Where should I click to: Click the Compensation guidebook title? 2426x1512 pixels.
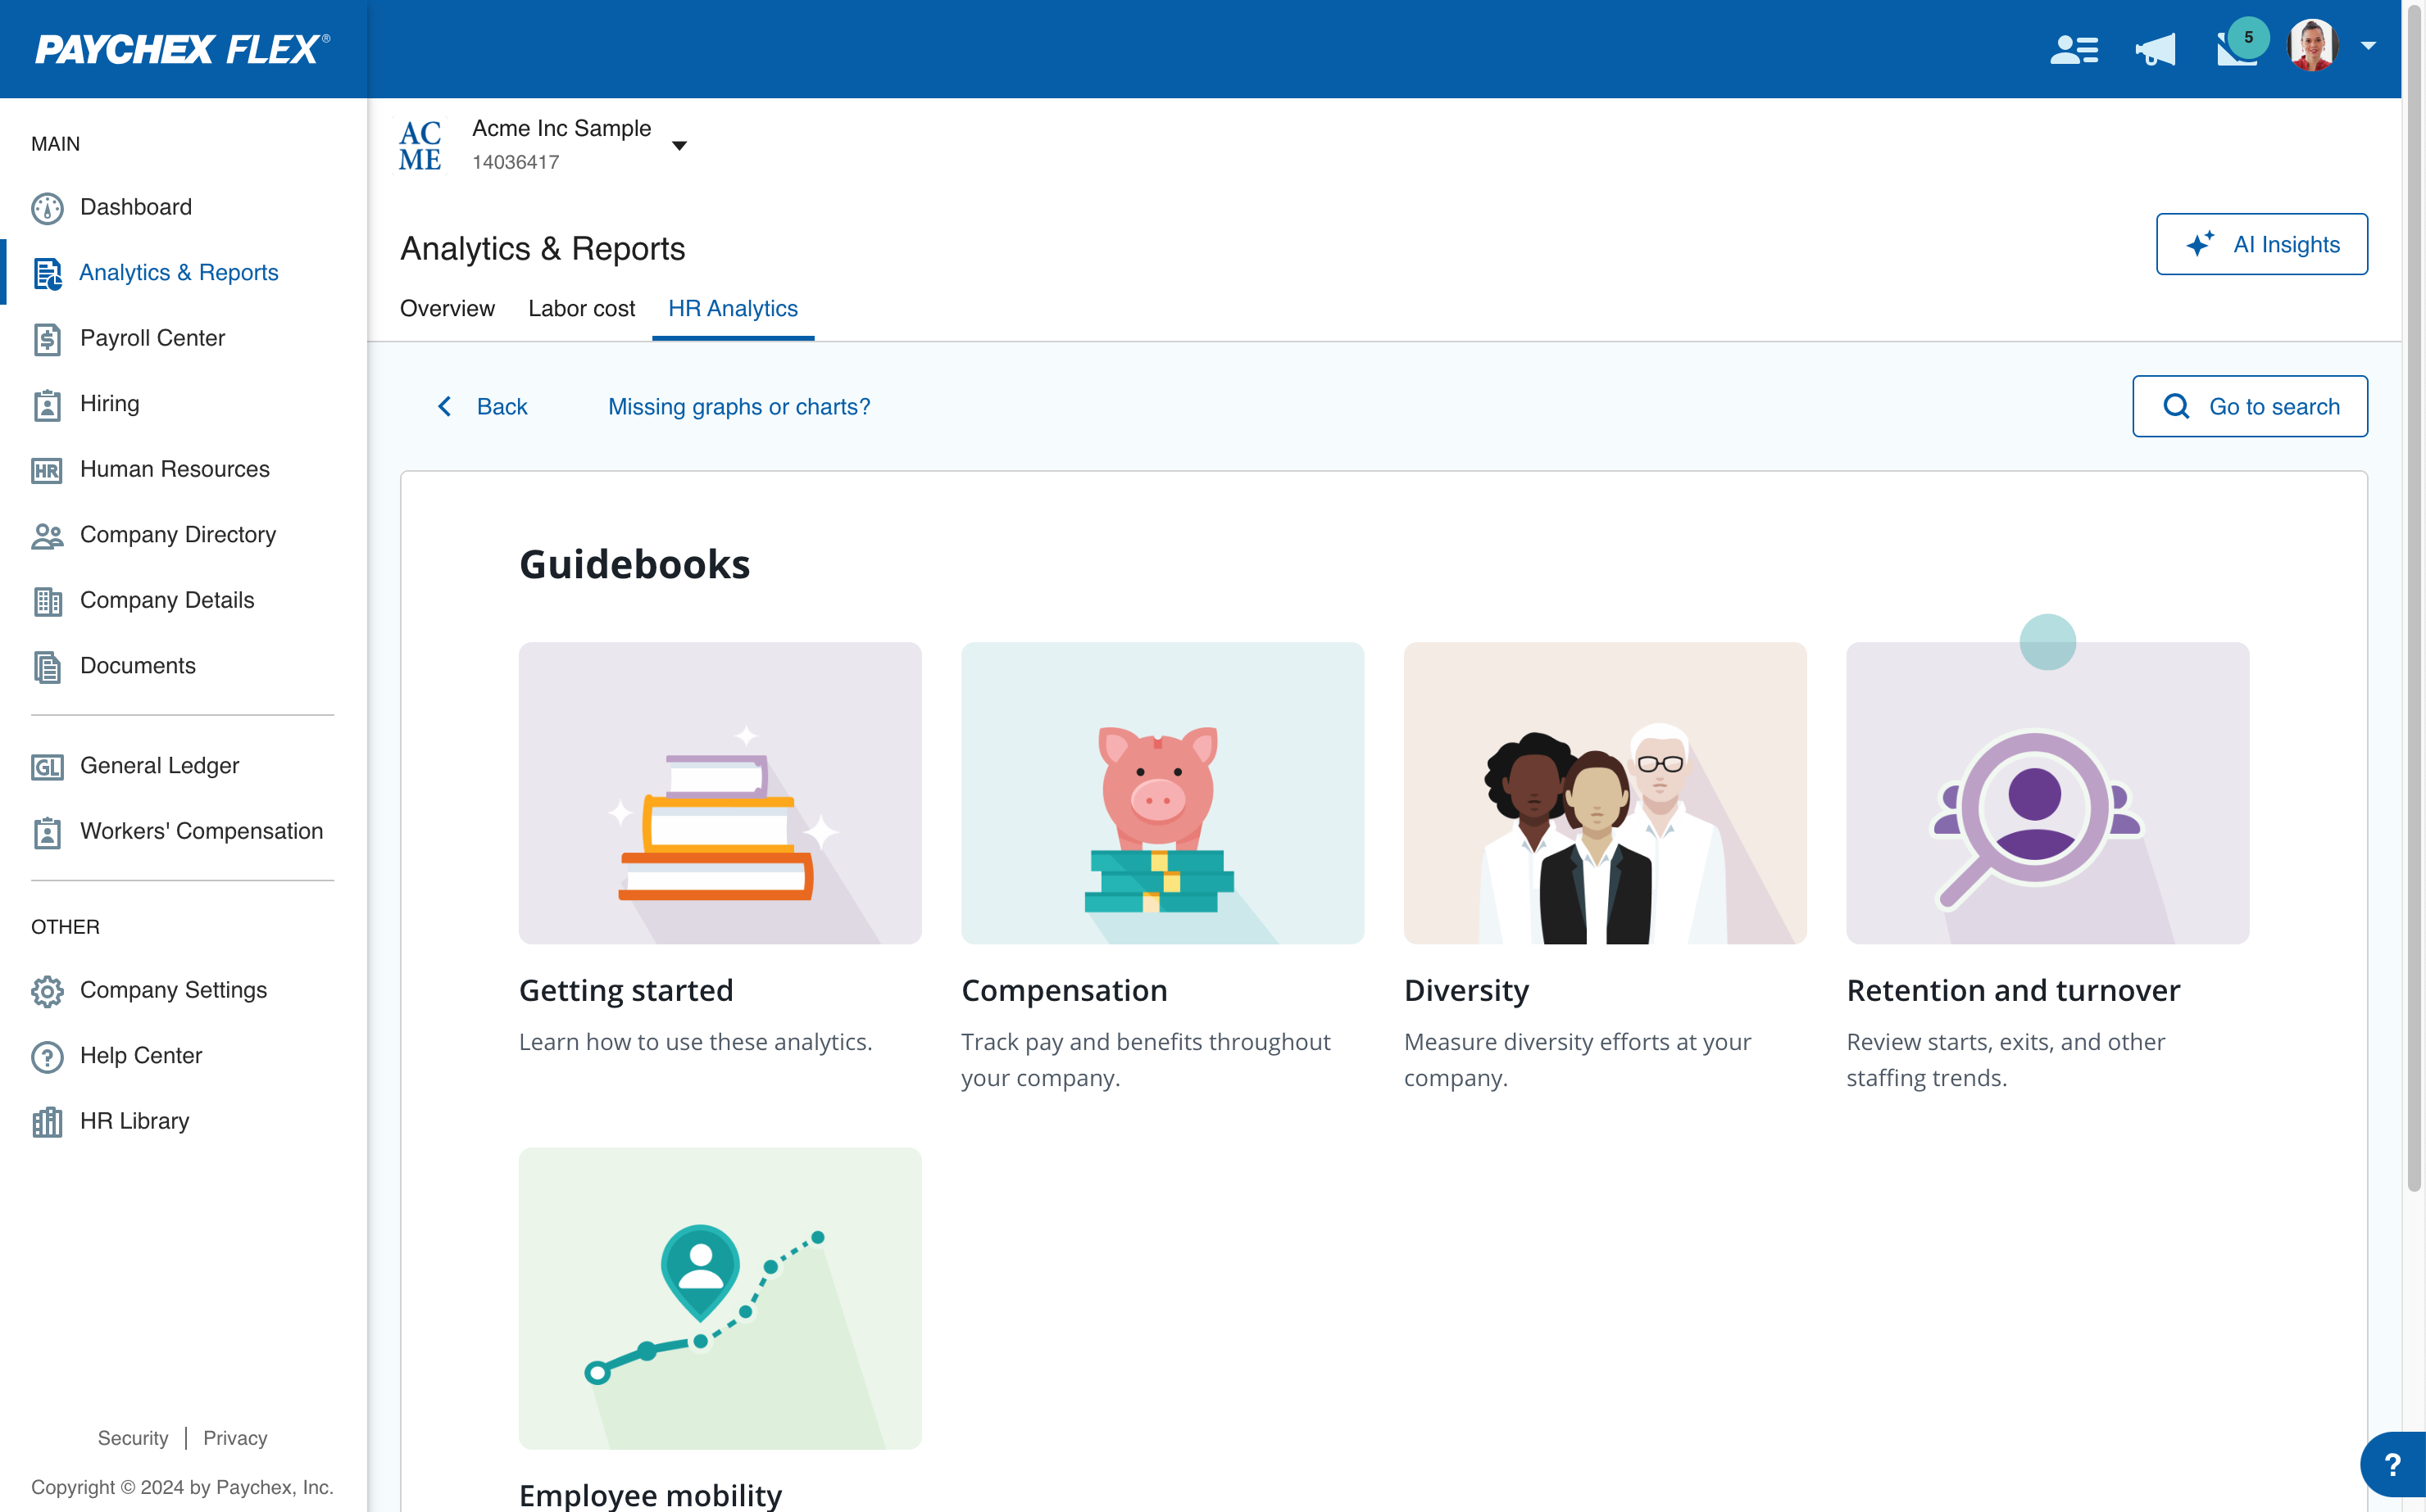(x=1065, y=990)
